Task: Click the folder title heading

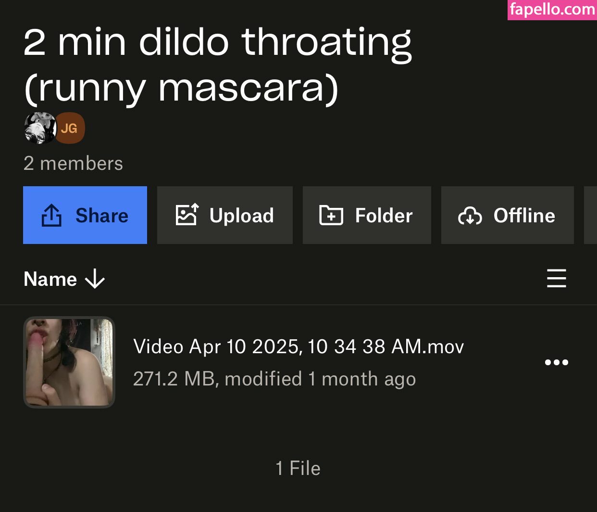Action: point(217,65)
